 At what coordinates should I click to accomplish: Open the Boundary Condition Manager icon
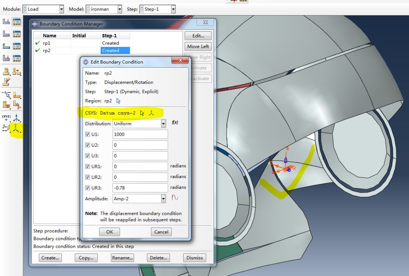point(17,34)
